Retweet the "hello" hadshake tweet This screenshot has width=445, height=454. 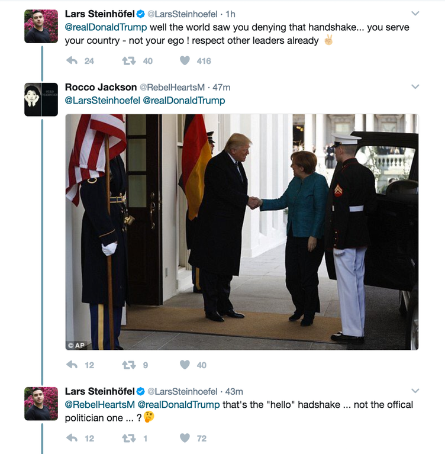[129, 438]
